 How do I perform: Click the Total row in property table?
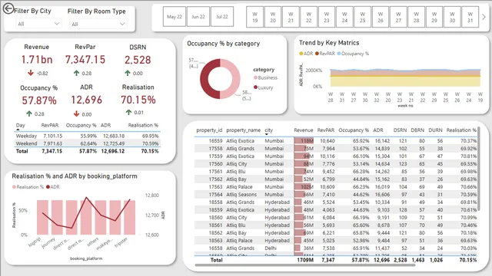click(336, 260)
